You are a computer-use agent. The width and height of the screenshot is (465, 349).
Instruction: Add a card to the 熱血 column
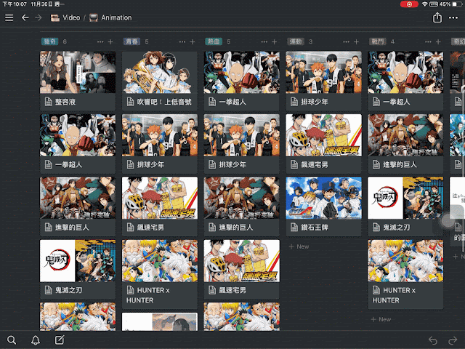275,42
